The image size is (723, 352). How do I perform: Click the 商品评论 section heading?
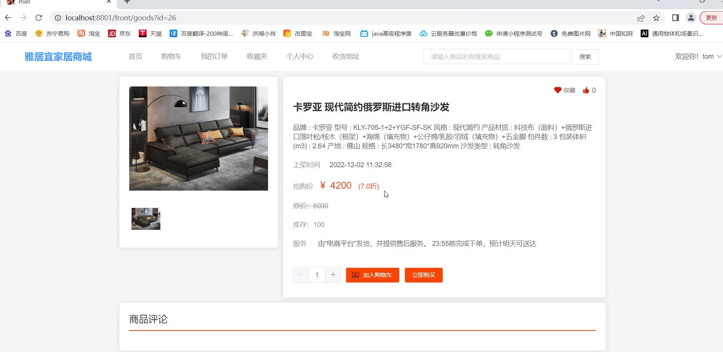148,319
